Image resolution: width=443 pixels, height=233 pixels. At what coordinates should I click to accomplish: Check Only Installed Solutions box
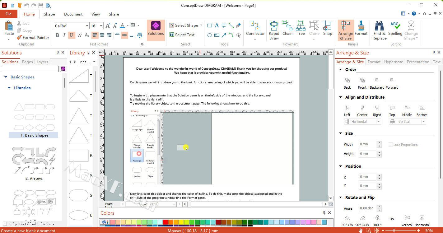click(x=5, y=224)
